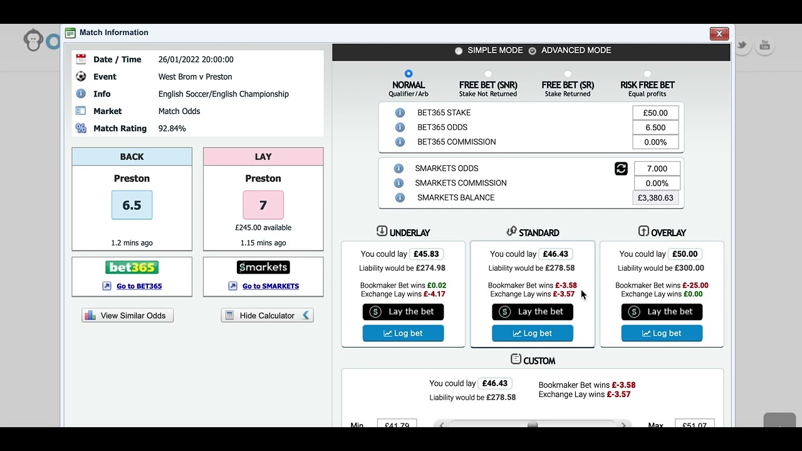802x451 pixels.
Task: Click the Underlay down-arrow icon
Action: click(x=382, y=231)
